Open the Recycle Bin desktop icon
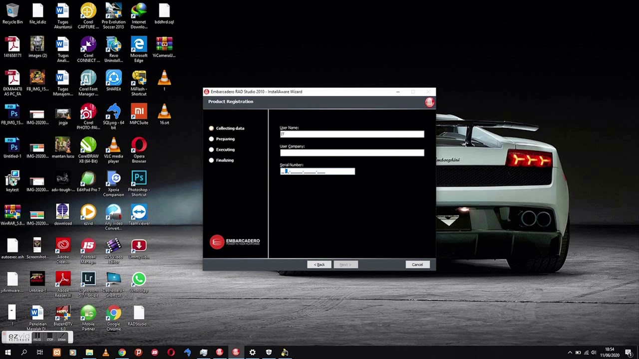 click(12, 14)
